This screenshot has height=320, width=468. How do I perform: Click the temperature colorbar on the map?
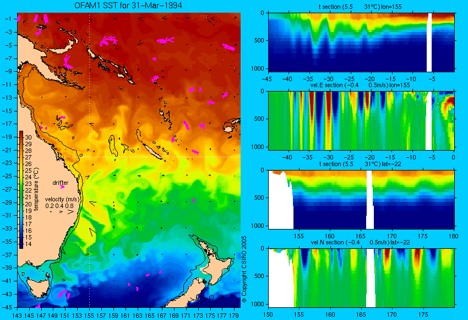pyautogui.click(x=21, y=190)
